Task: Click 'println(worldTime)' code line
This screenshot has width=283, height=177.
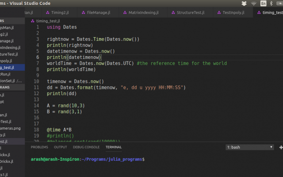Action: [71, 69]
